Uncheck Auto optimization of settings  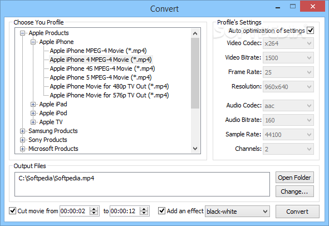tap(310, 31)
